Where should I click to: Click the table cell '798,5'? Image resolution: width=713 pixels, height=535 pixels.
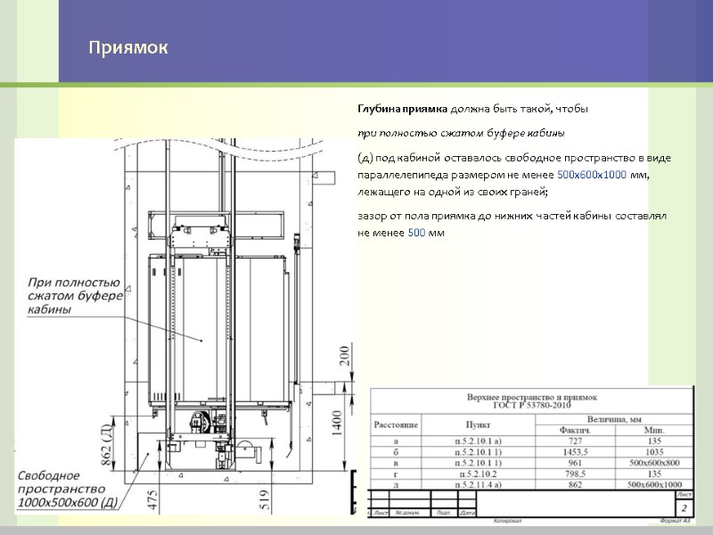point(575,473)
